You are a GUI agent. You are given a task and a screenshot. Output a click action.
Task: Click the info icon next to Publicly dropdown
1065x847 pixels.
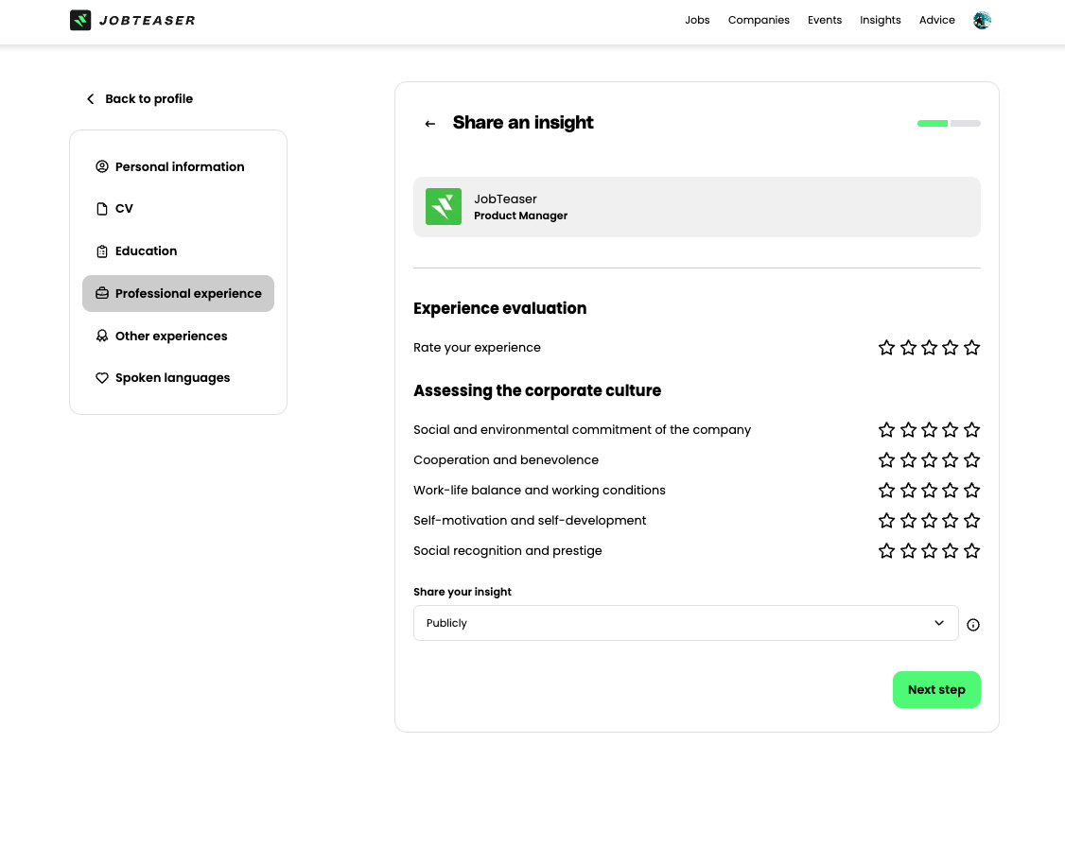coord(972,625)
